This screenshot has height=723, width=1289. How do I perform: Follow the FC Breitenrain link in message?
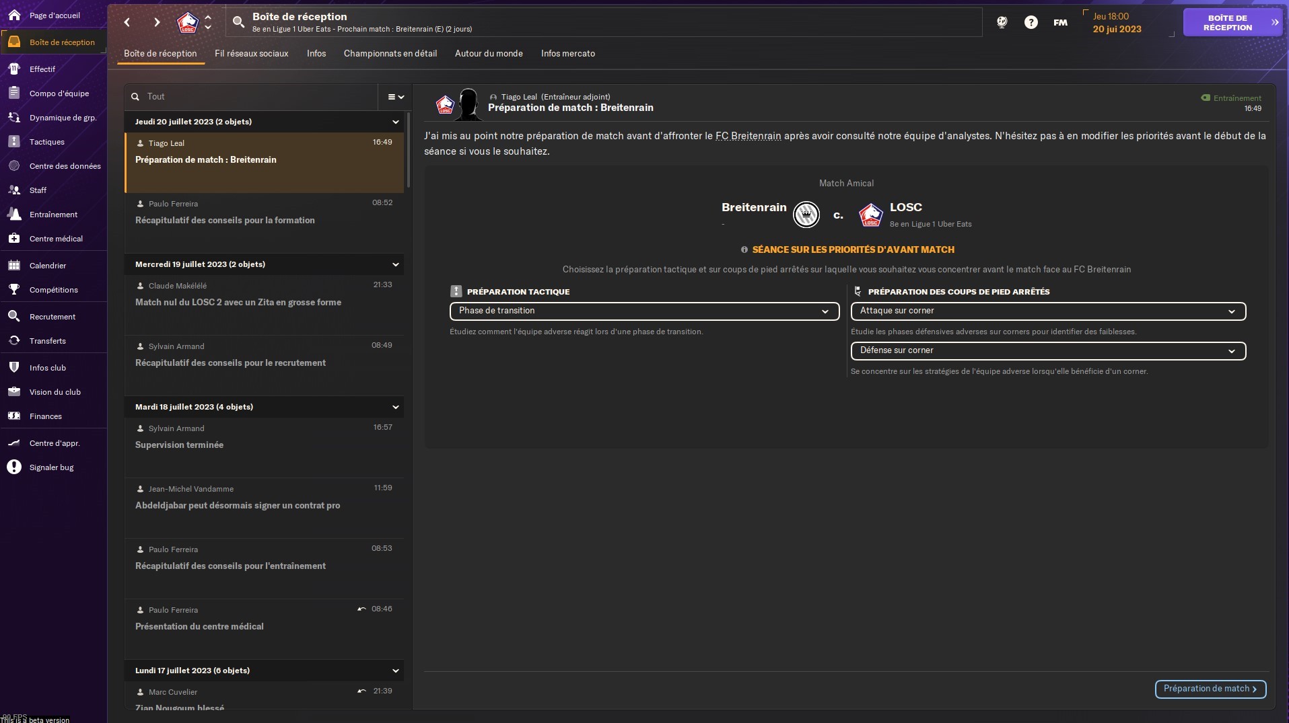point(748,136)
